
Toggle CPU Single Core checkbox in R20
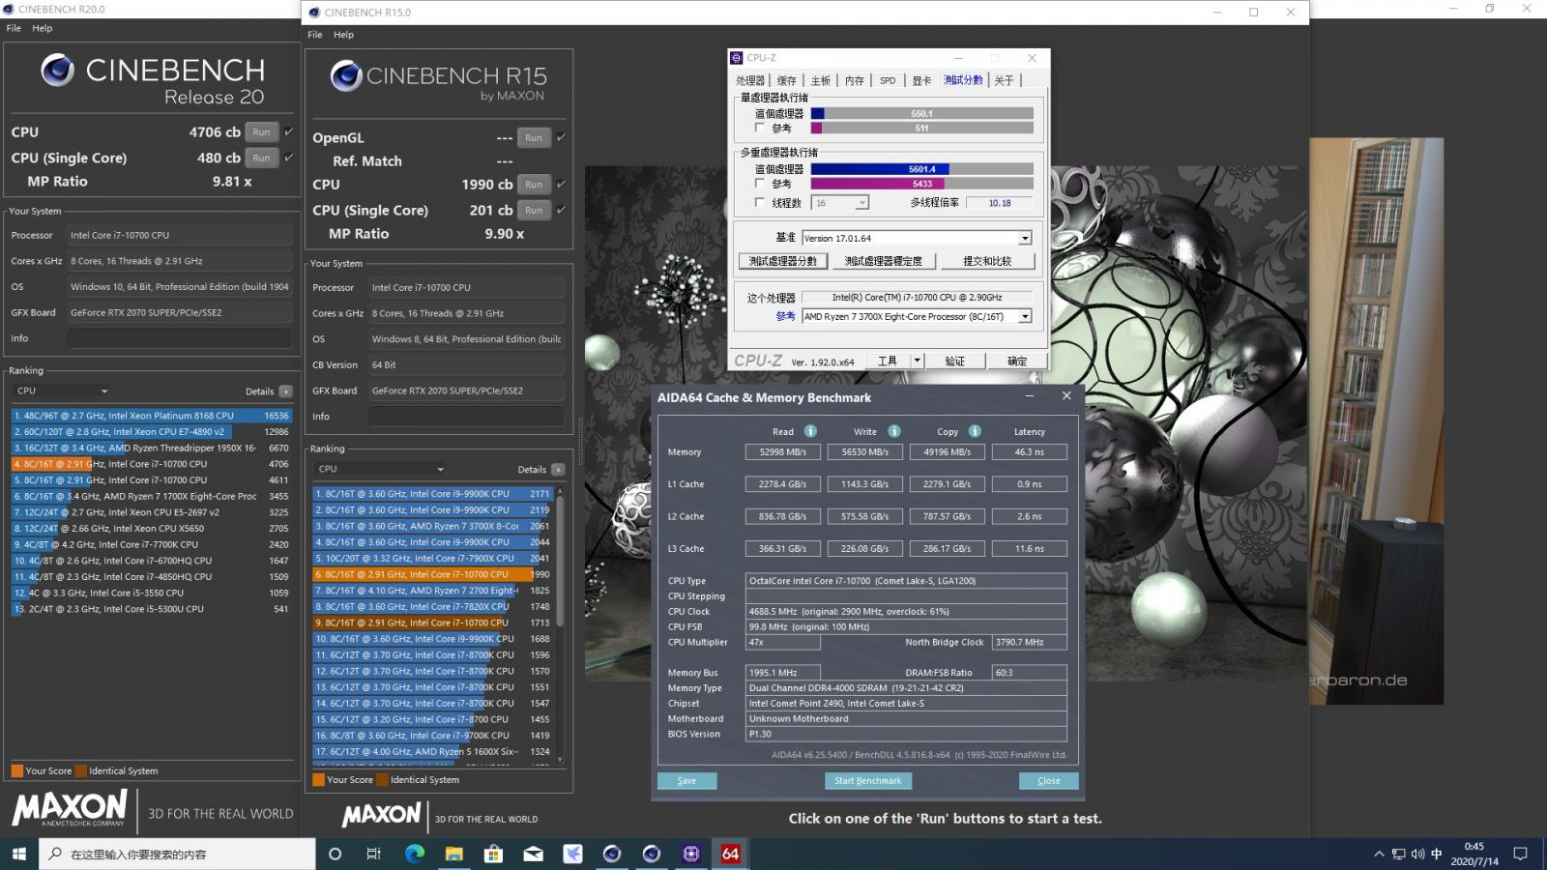(288, 158)
